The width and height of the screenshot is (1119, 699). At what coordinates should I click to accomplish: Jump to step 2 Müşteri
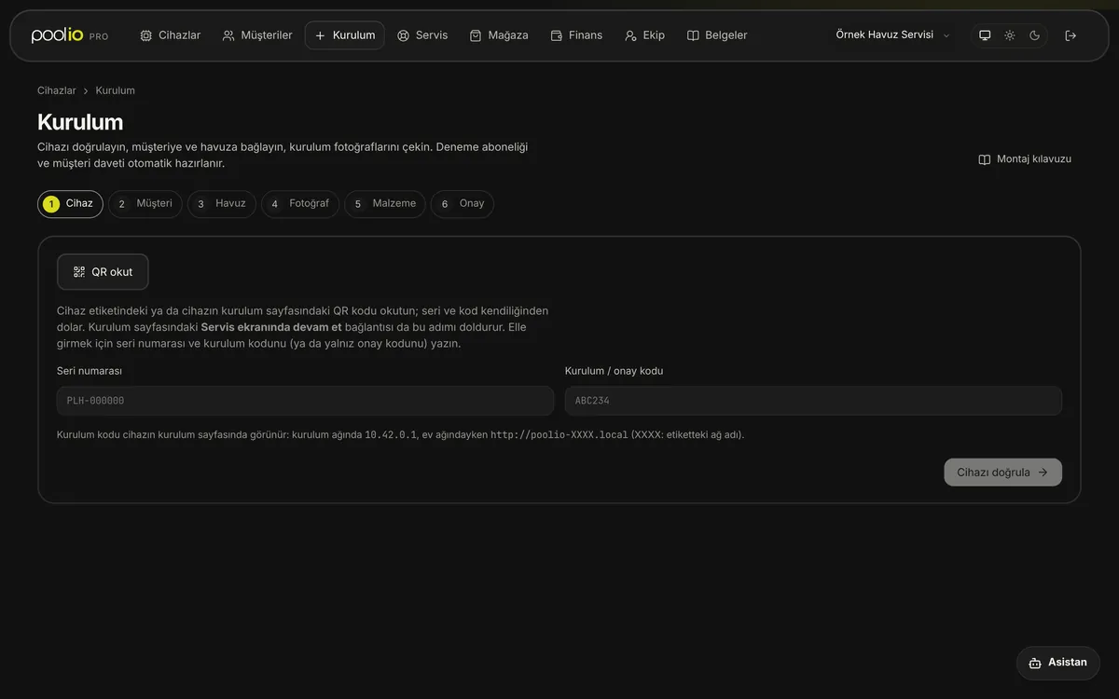pyautogui.click(x=145, y=204)
